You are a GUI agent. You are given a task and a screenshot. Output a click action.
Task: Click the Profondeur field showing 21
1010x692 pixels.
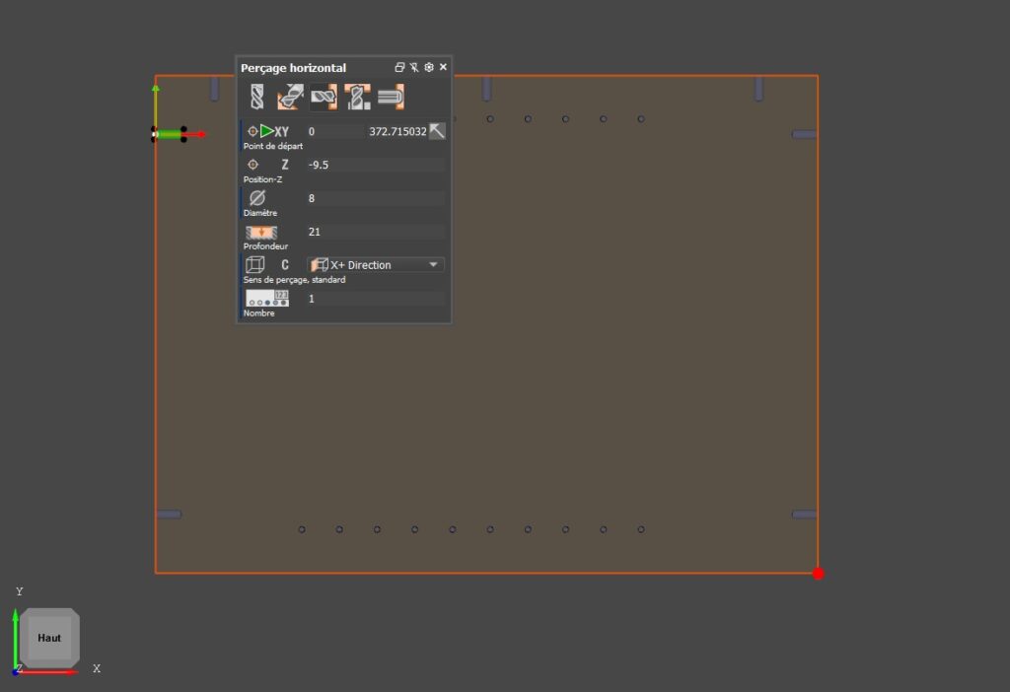pyautogui.click(x=375, y=232)
